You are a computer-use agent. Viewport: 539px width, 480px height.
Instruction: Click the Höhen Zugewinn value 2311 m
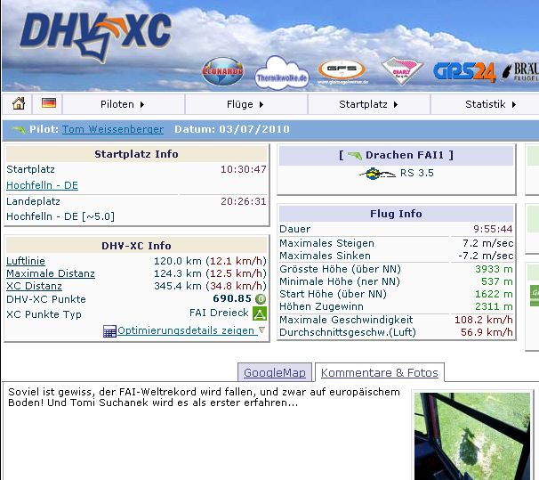(494, 306)
